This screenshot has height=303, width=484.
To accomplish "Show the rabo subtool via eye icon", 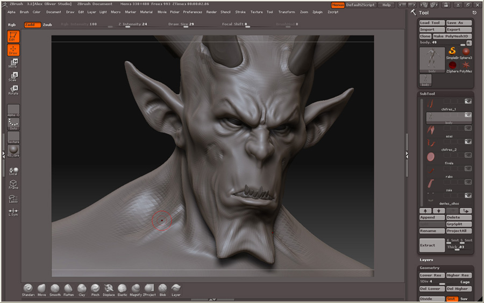I will [x=468, y=168].
